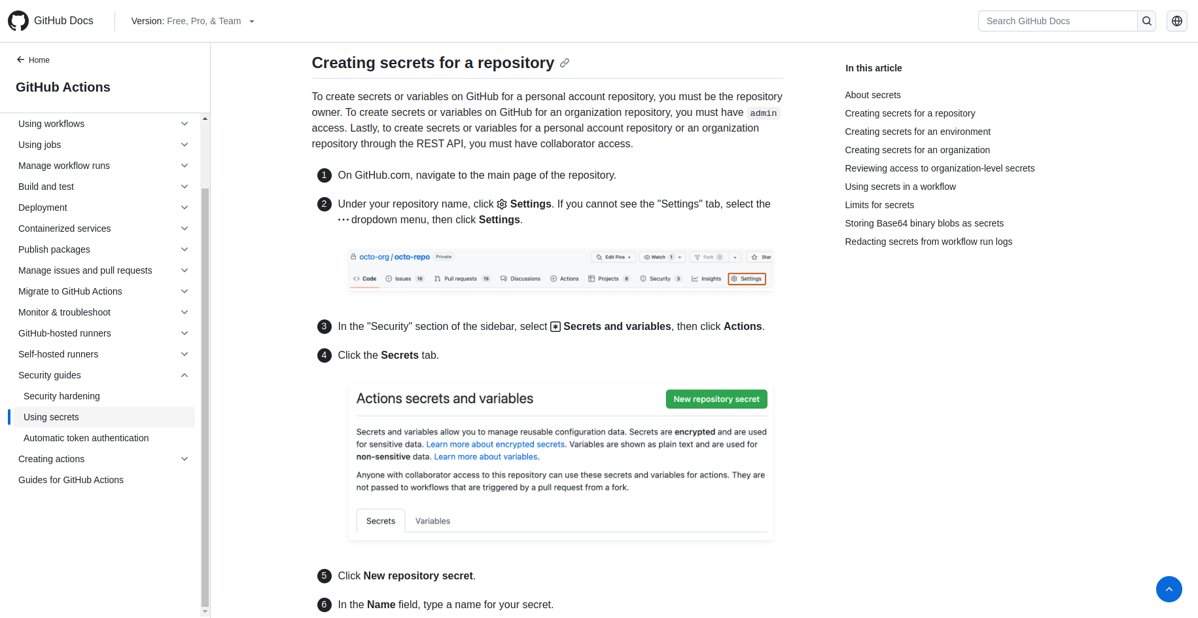Collapse the Security guides section
The width and height of the screenshot is (1198, 618).
point(185,375)
